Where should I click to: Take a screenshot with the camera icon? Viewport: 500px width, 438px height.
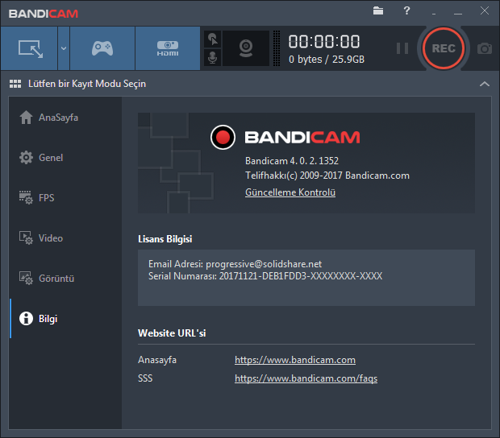(485, 48)
